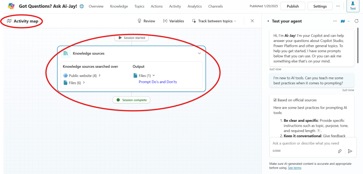
Task: Open agent Settings
Action: pos(320,6)
